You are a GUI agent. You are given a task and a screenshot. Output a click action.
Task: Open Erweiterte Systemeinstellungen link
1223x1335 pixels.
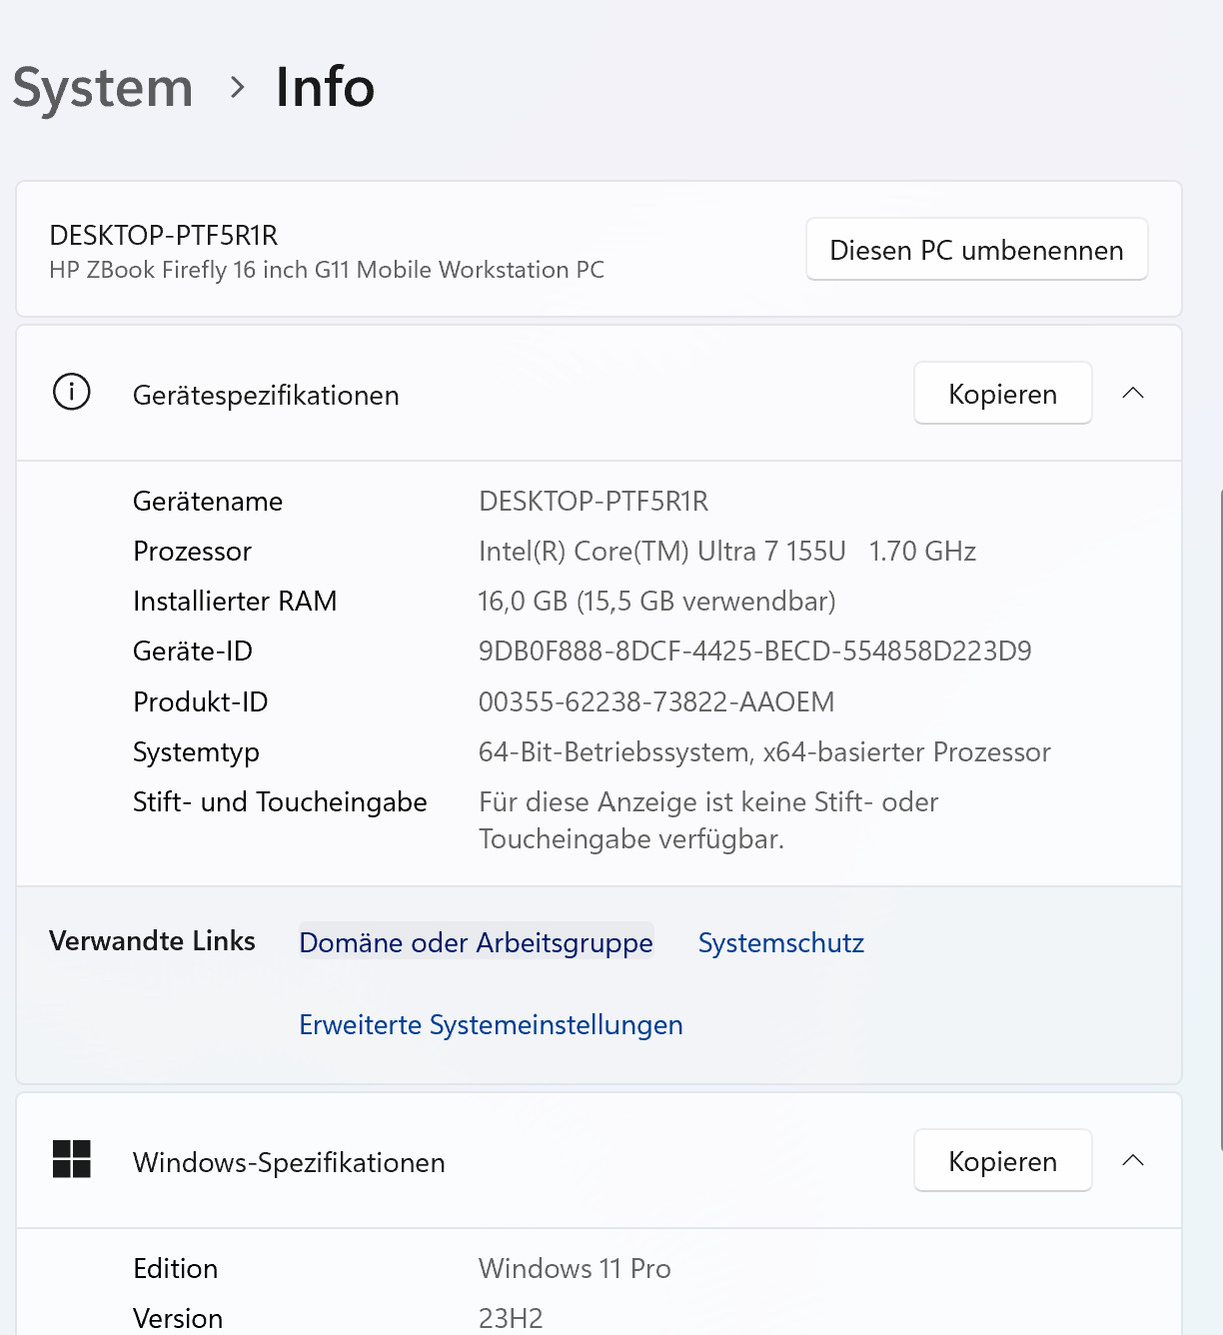click(491, 1024)
